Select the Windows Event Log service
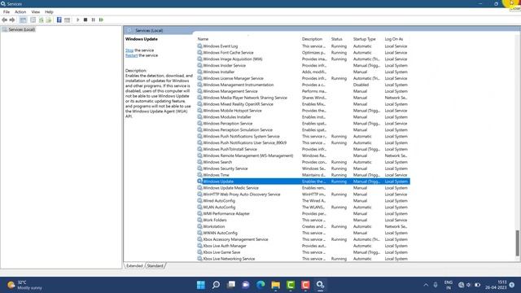The height and width of the screenshot is (293, 521). pyautogui.click(x=303, y=46)
